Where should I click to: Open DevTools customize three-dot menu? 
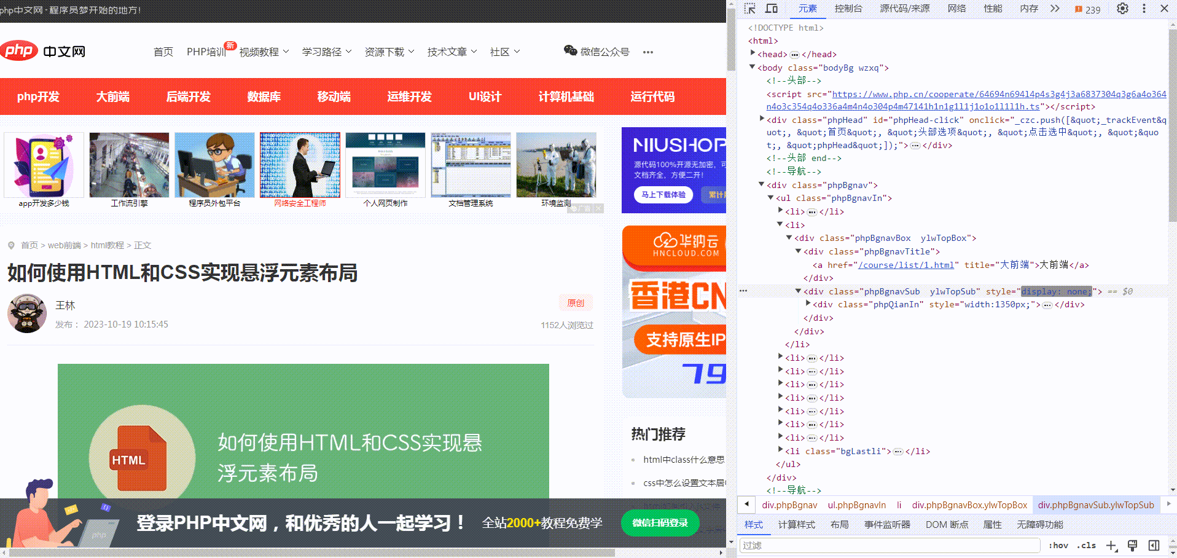click(x=1144, y=9)
